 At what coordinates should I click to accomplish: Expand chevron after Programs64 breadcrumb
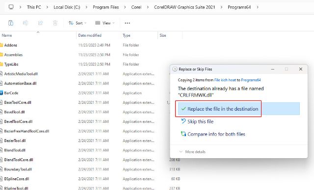coord(257,7)
